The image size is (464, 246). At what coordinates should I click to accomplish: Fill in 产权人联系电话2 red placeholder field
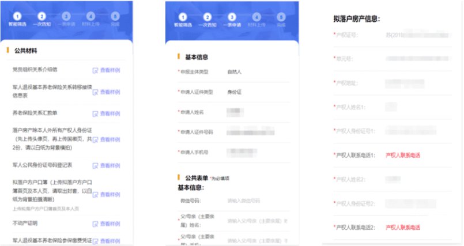click(x=403, y=228)
